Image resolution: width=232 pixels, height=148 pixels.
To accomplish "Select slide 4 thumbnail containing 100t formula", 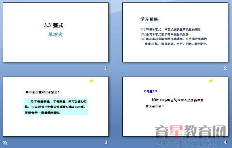I will pyautogui.click(x=175, y=107).
